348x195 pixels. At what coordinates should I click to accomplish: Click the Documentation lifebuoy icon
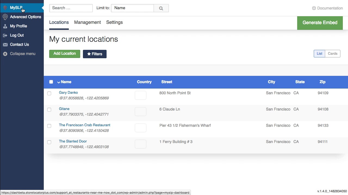pyautogui.click(x=314, y=8)
